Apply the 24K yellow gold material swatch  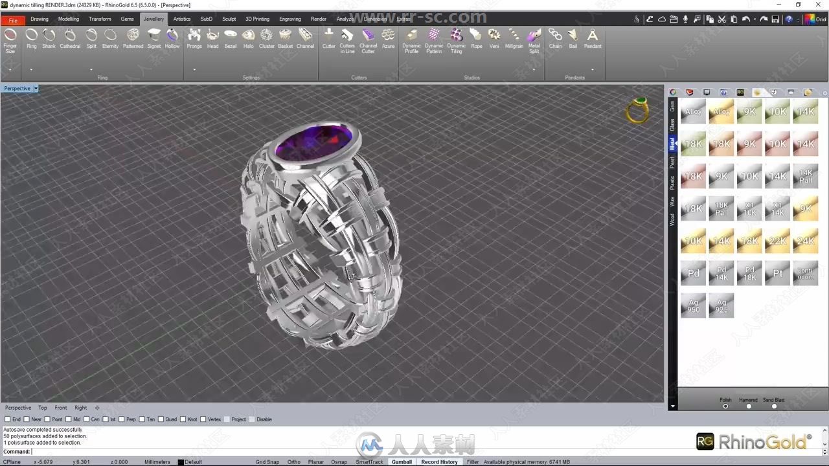(805, 241)
